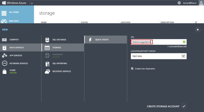Click the HDInsight preview icon
The height and width of the screenshot is (112, 204).
pyautogui.click(x=47, y=55)
